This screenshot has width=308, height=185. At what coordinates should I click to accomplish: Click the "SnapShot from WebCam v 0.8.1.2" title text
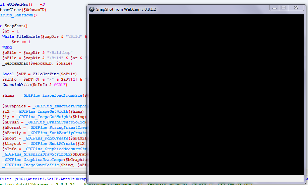pos(126,9)
